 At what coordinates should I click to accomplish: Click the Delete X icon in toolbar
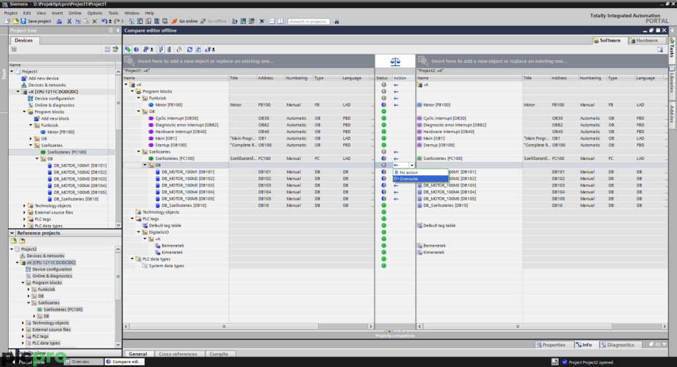click(x=95, y=21)
